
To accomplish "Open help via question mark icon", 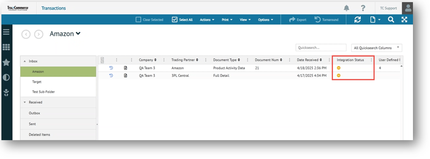I will tap(363, 8).
